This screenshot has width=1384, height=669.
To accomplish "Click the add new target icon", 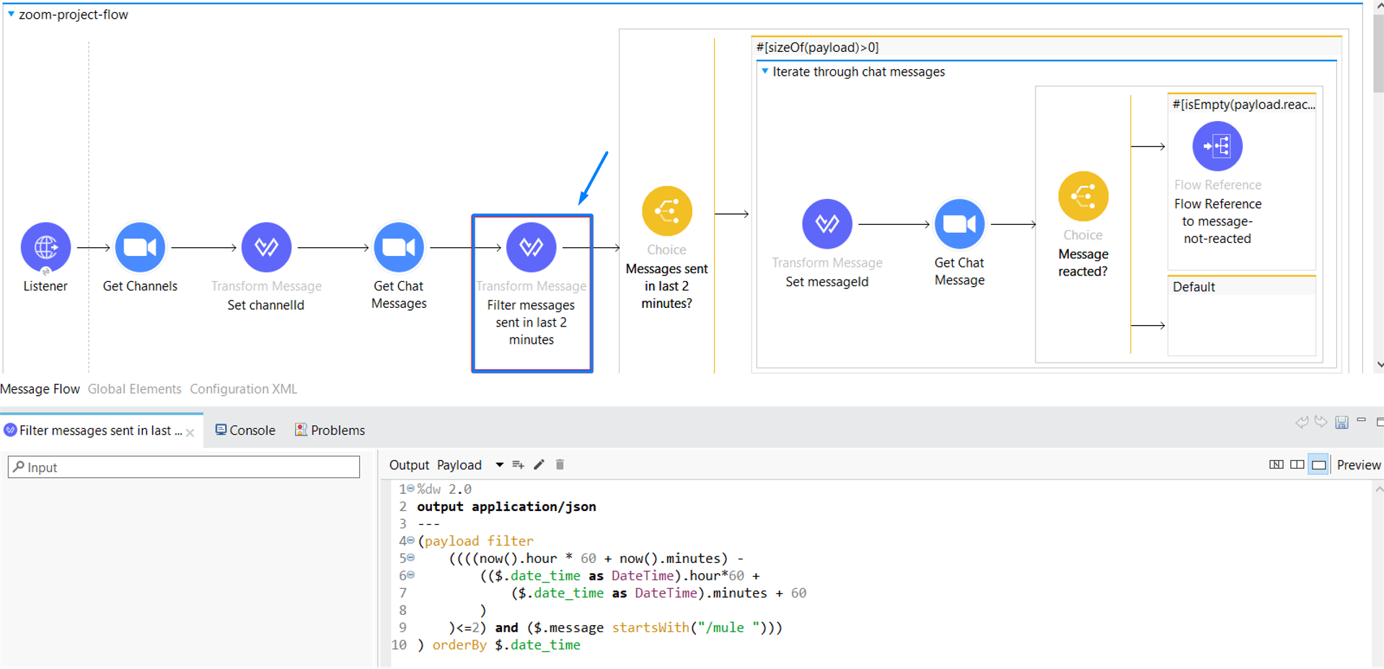I will point(518,465).
